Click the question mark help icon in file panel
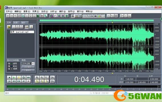The height and width of the screenshot is (102, 162). pos(31,27)
